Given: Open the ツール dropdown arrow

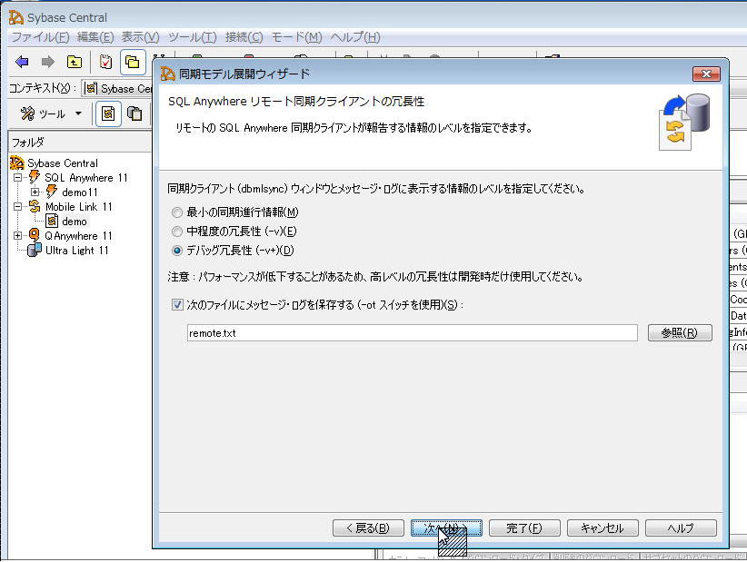Looking at the screenshot, I should tap(78, 113).
